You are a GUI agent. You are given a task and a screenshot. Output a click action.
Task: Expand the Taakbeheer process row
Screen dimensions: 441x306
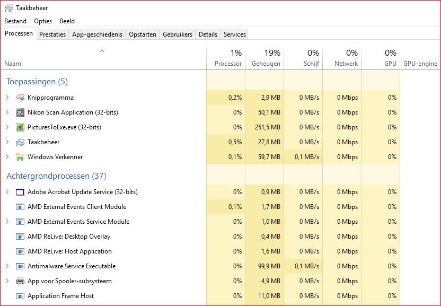pos(7,142)
